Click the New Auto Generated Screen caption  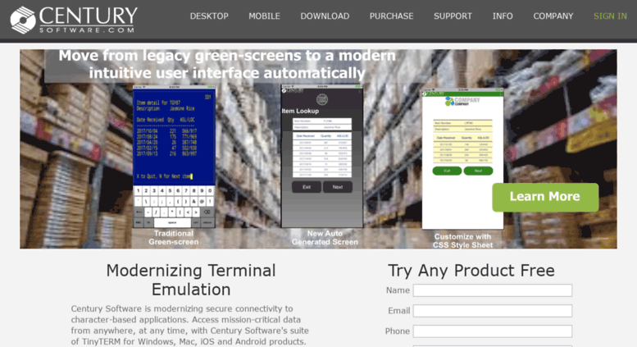click(x=325, y=238)
